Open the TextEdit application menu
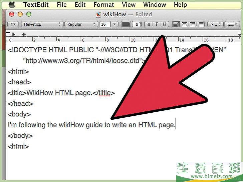Image resolution: width=243 pixels, height=182 pixels. [x=36, y=5]
